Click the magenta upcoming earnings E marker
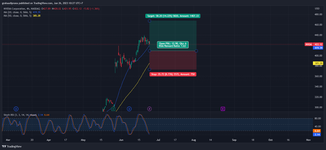The height and width of the screenshot is (150, 326). pyautogui.click(x=223, y=109)
